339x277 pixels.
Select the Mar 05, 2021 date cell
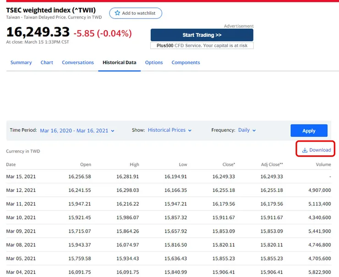pyautogui.click(x=21, y=258)
